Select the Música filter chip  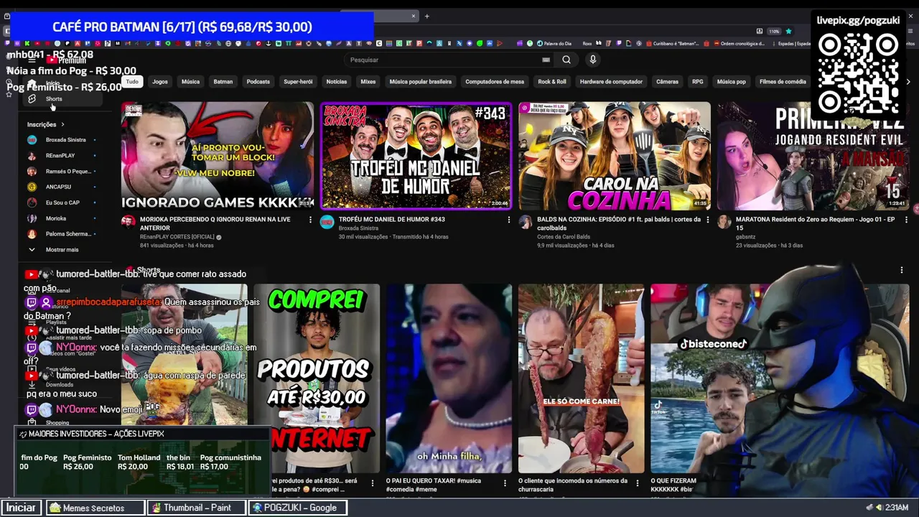coord(190,82)
